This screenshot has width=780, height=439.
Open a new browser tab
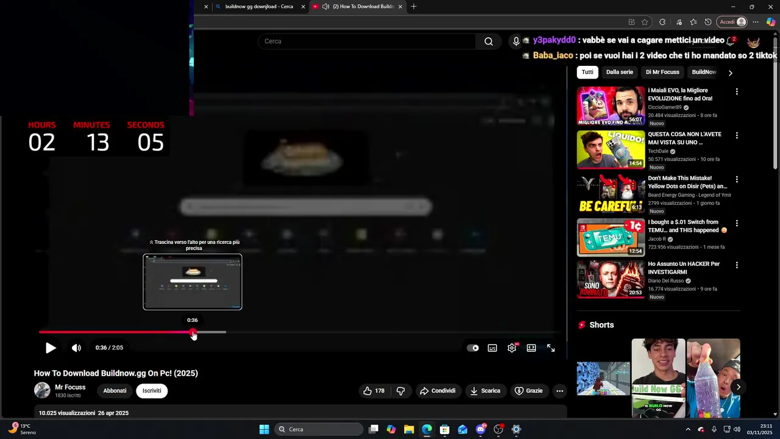pyautogui.click(x=414, y=7)
